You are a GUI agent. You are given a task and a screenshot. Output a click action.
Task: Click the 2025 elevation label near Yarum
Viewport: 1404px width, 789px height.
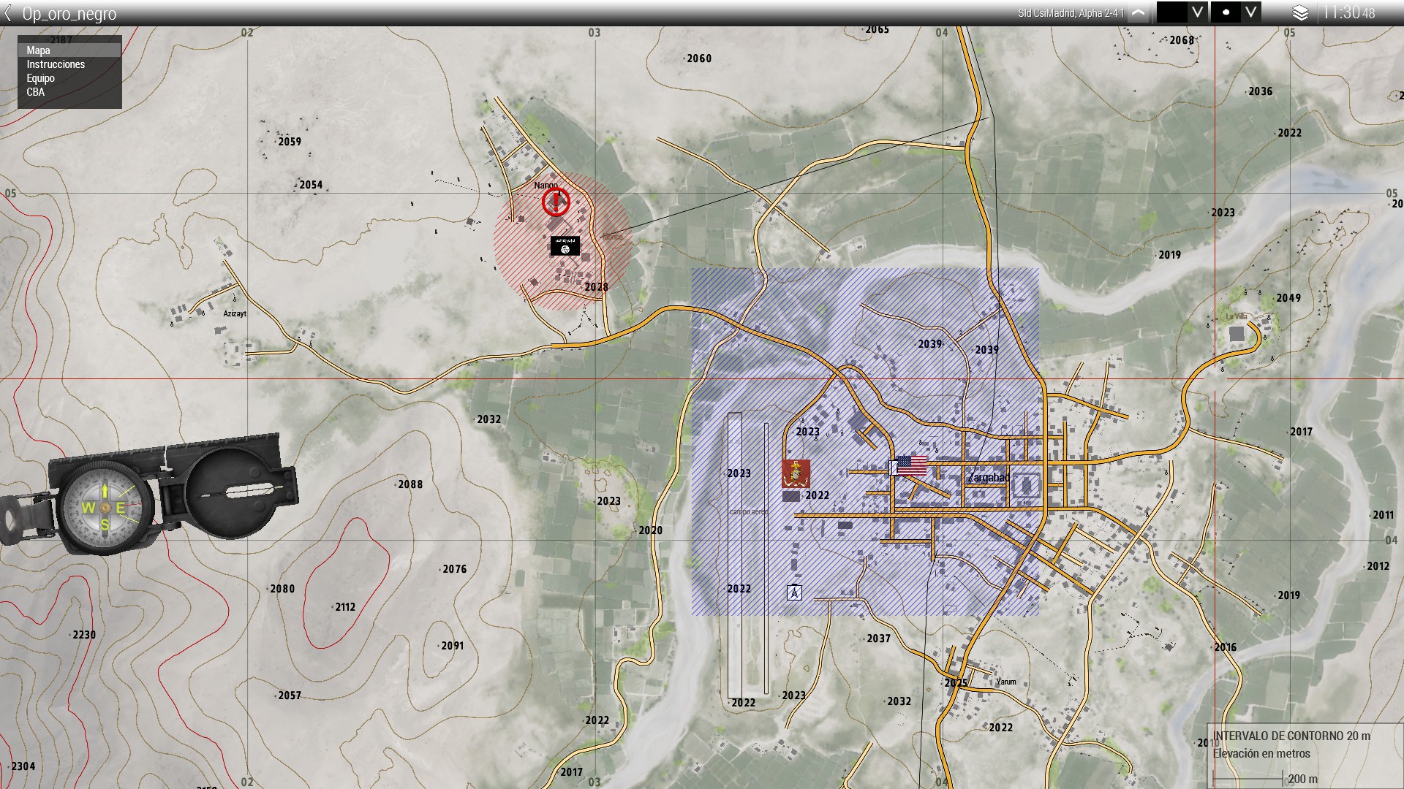pos(956,683)
